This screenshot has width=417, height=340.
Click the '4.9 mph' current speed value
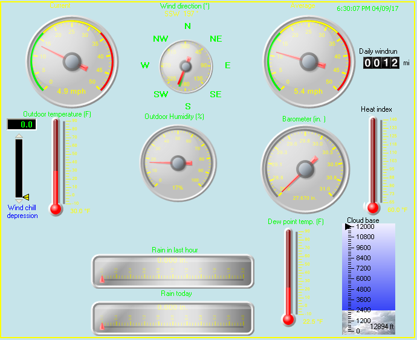pos(71,91)
